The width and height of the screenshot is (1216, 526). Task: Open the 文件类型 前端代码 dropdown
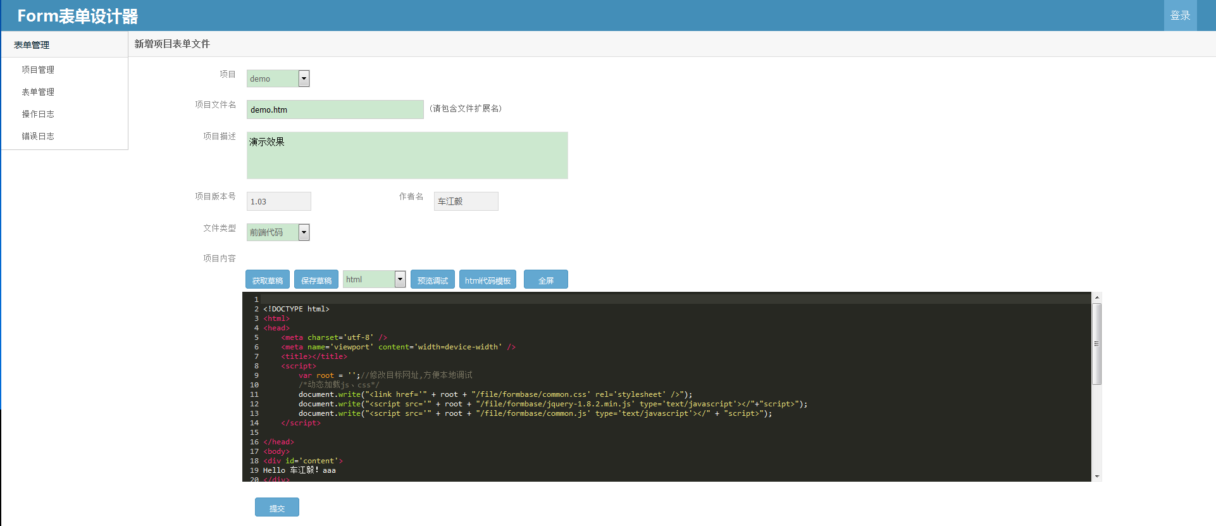(x=278, y=232)
